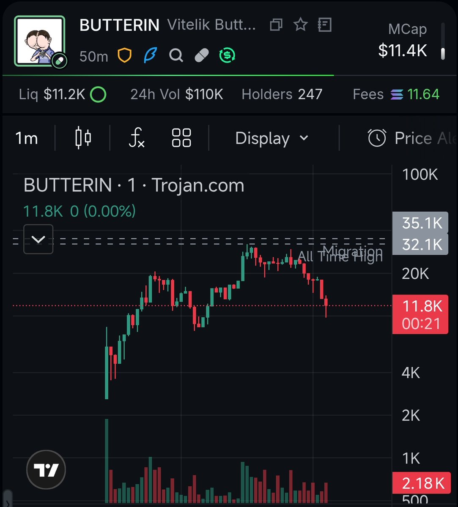Open the chart layout grid icon
The image size is (458, 507).
point(181,138)
